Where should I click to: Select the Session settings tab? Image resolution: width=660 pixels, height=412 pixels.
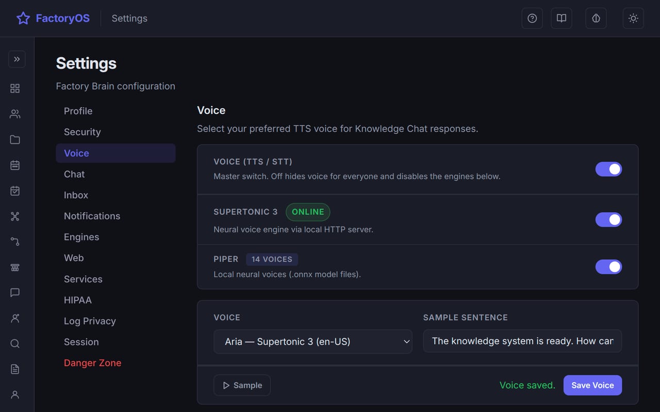coord(115,342)
